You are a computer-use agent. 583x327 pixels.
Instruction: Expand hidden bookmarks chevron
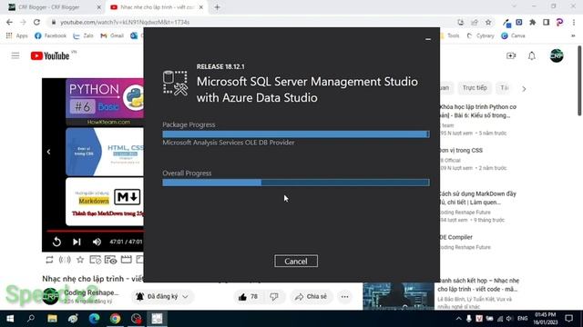pos(573,36)
